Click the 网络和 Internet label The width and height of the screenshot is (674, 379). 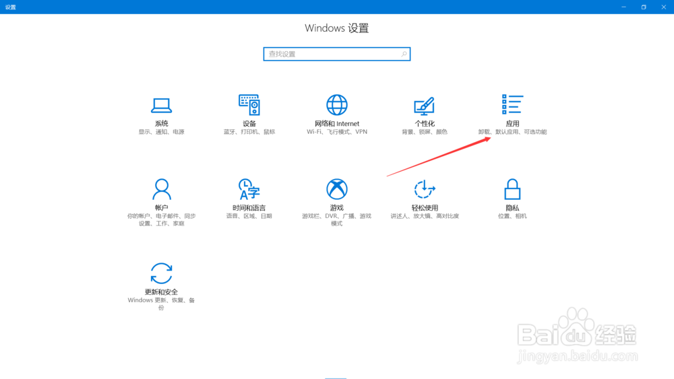(x=336, y=124)
